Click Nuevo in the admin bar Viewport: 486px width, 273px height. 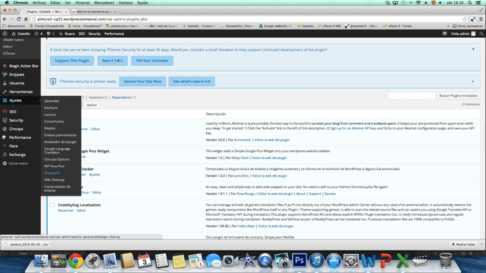pos(67,34)
